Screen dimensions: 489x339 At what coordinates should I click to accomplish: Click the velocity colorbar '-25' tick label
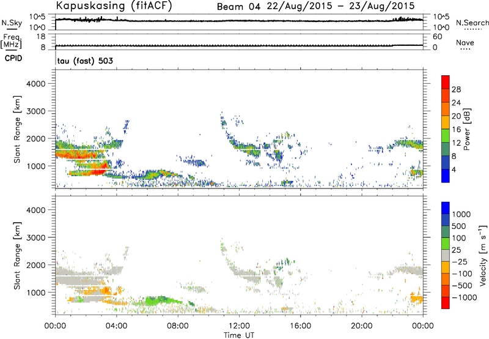click(x=461, y=261)
